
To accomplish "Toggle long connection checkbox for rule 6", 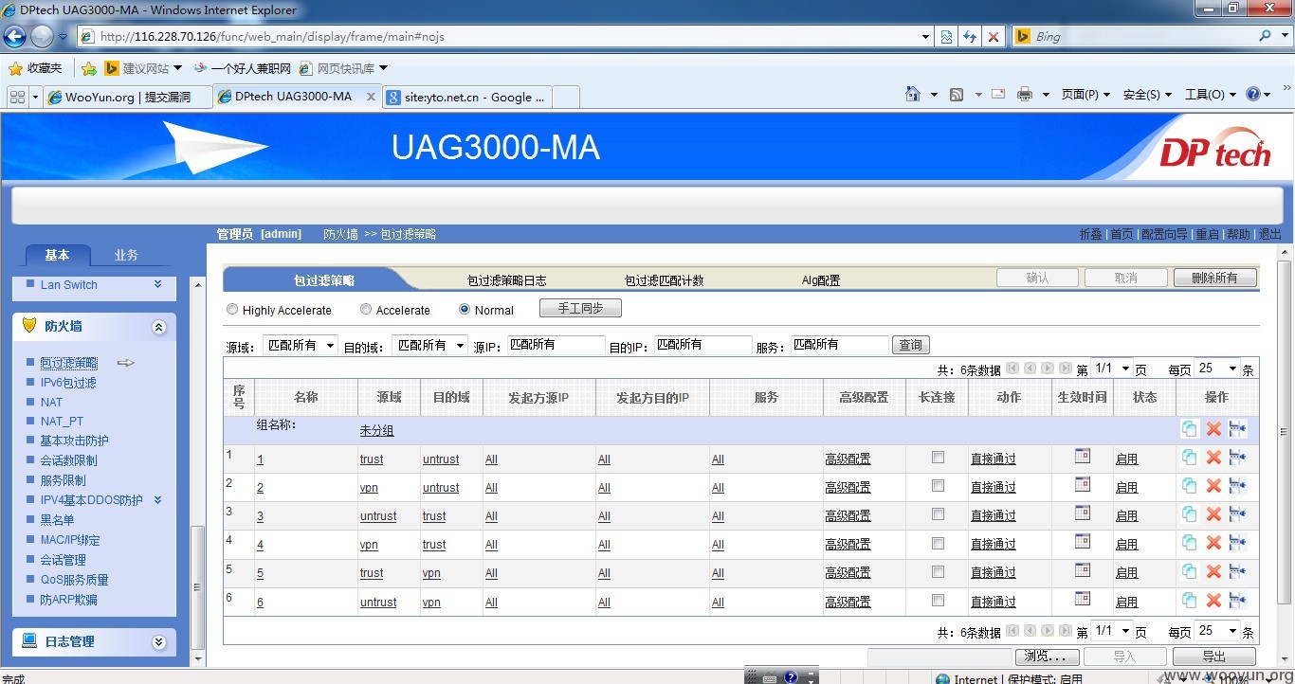I will [938, 600].
